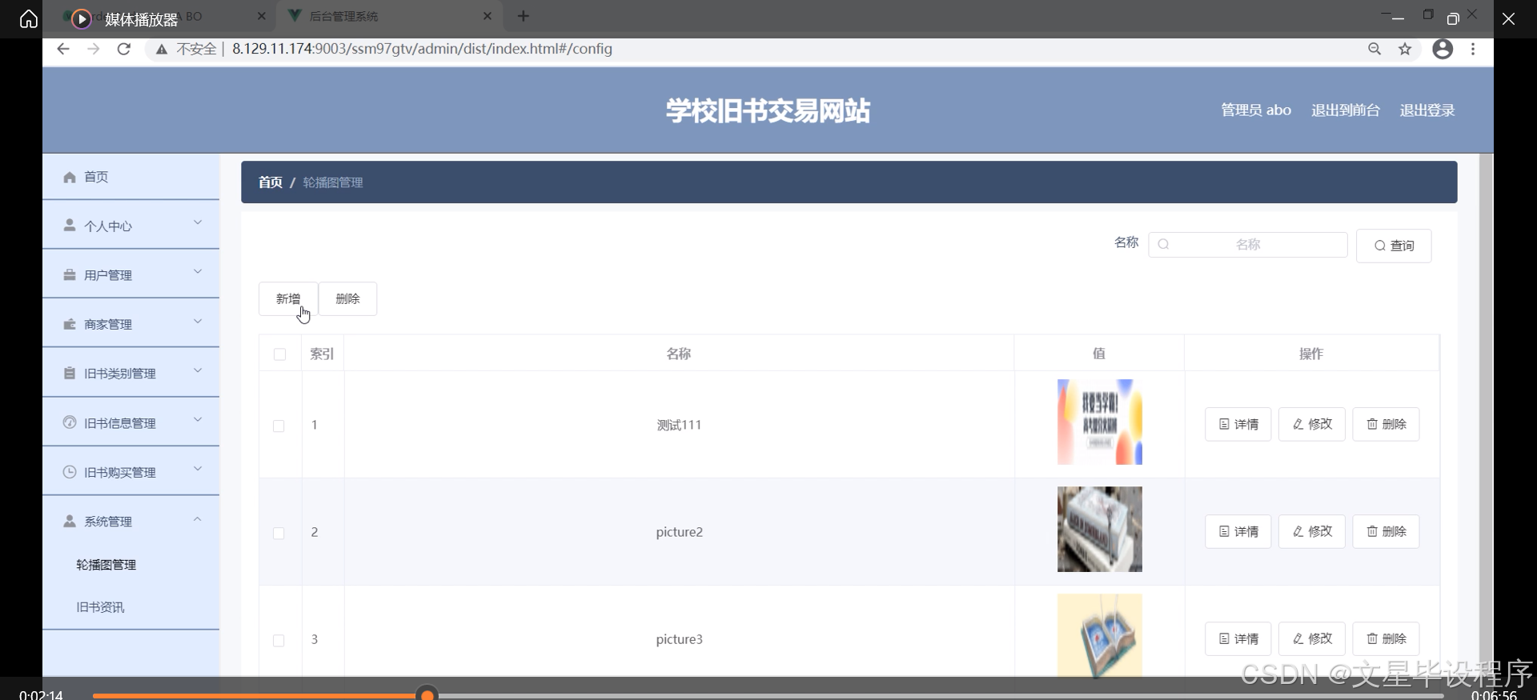Click the page vertical scrollbar
1537x700 pixels.
tap(1486, 414)
